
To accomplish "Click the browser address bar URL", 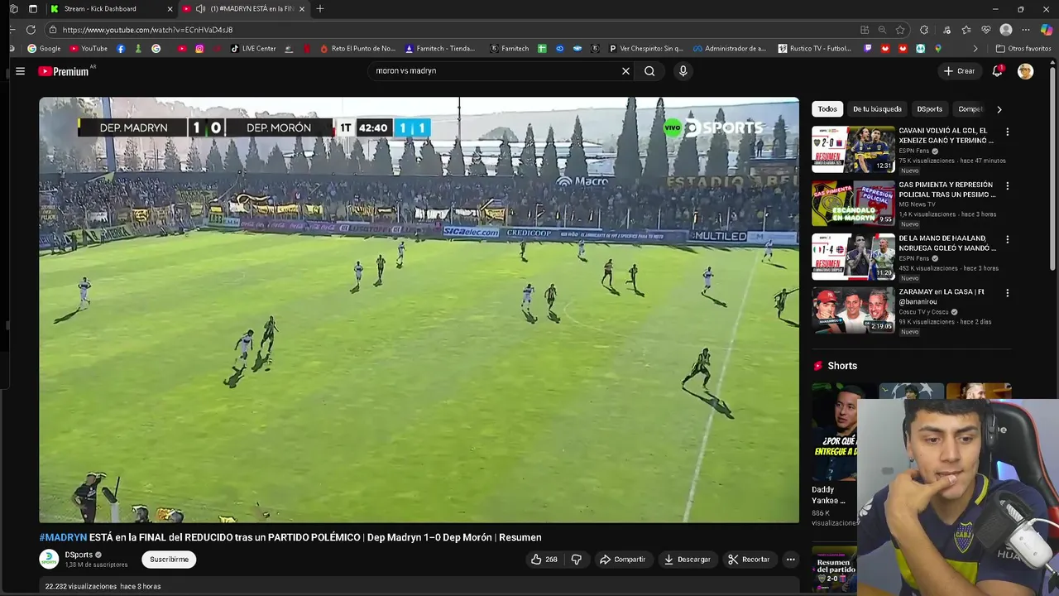I will [147, 30].
